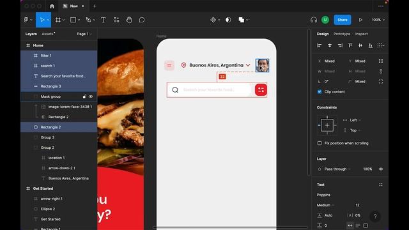Switch to the Prototype tab
The width and height of the screenshot is (409, 230).
[342, 34]
